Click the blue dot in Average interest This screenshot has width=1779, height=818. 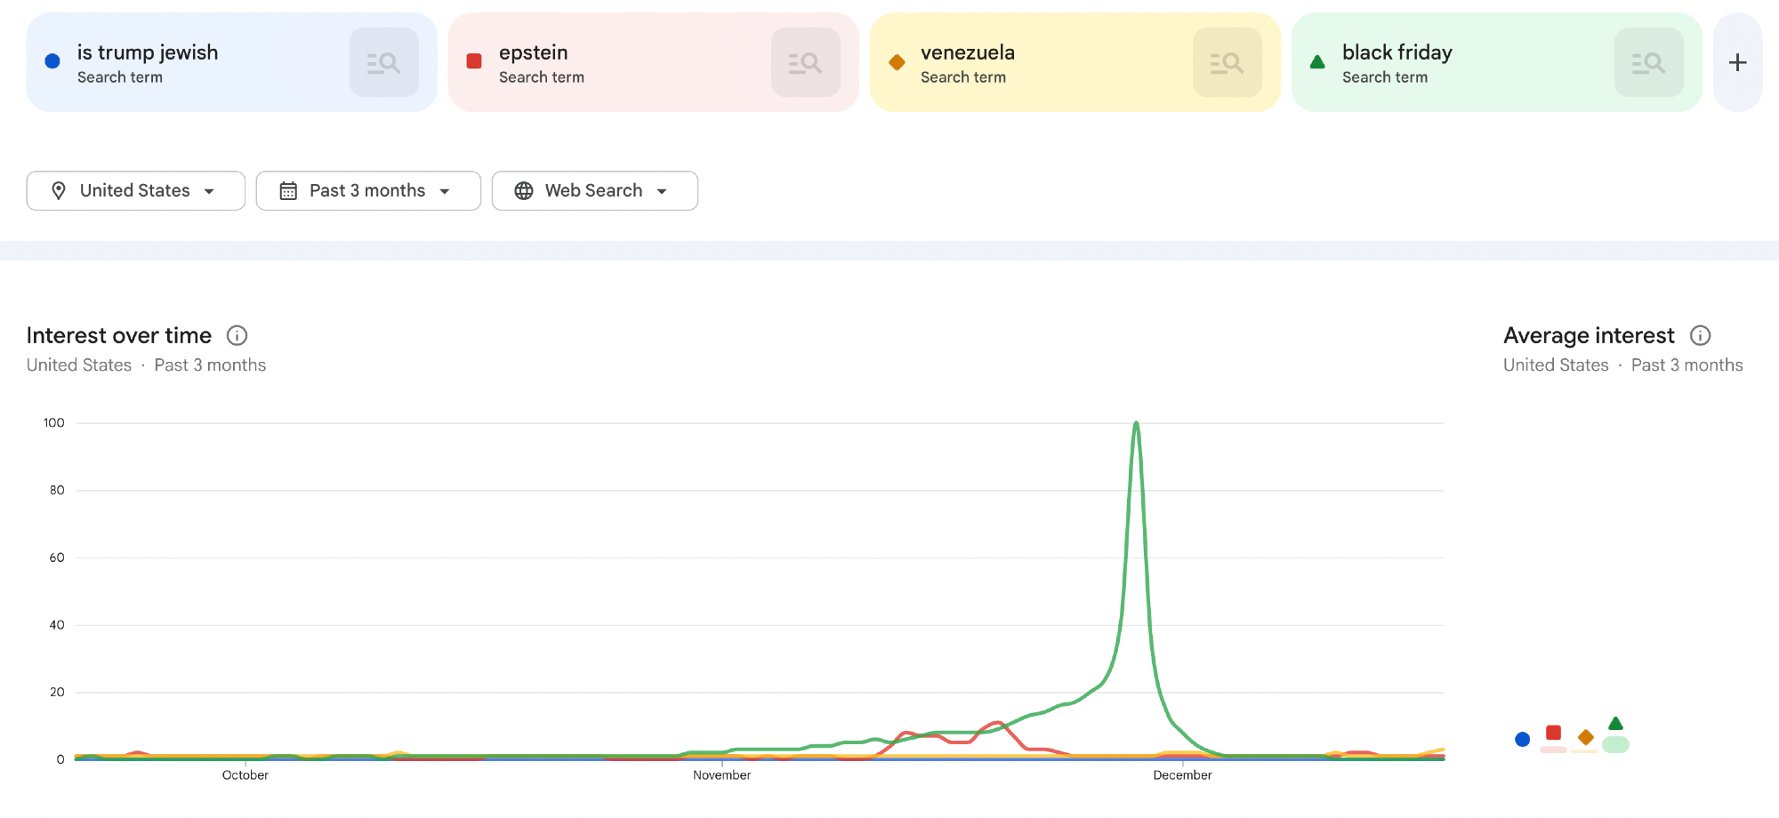coord(1522,739)
